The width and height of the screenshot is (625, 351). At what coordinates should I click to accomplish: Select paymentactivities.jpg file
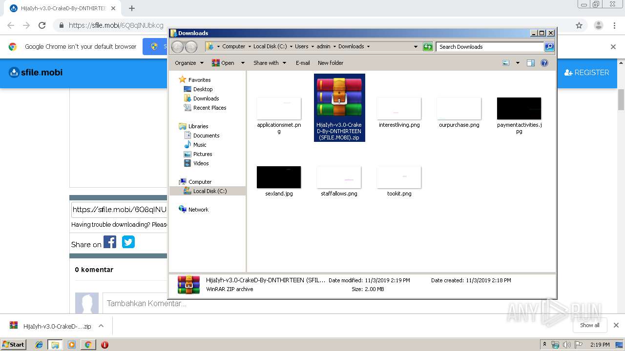pyautogui.click(x=519, y=115)
